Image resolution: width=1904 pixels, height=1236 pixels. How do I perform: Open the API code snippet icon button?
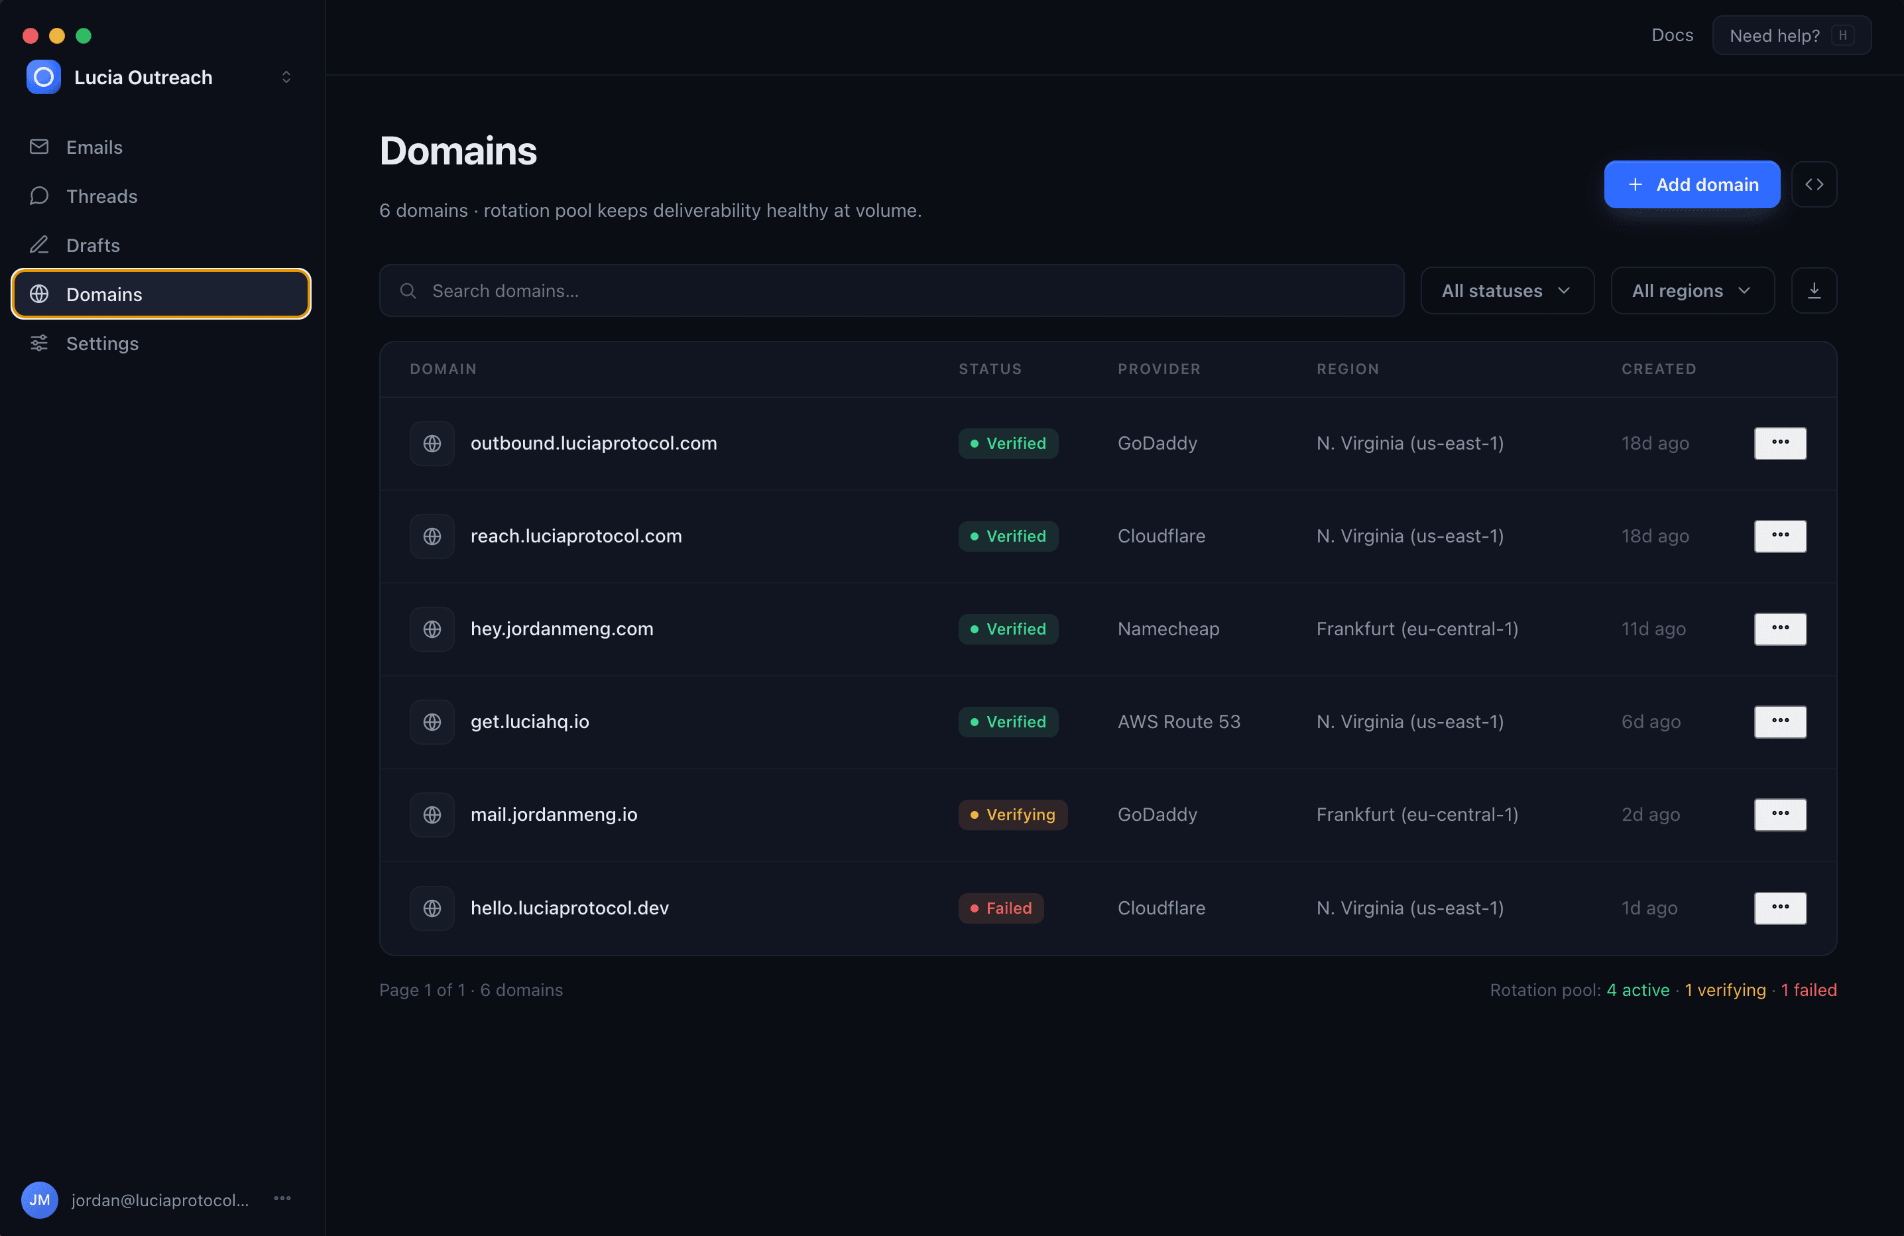point(1814,184)
